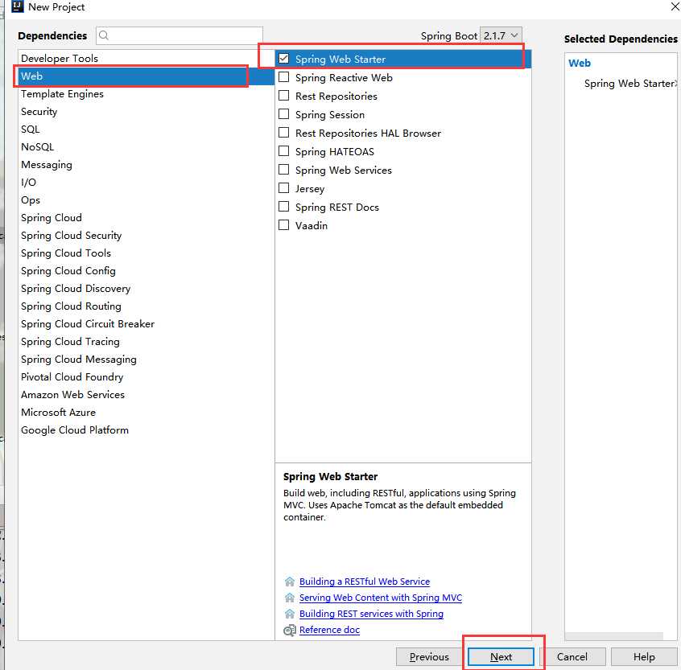The width and height of the screenshot is (681, 670).
Task: Select the NoSQL category
Action: [147, 146]
